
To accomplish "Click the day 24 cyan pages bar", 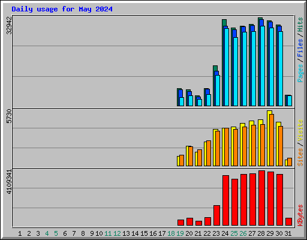I will [x=227, y=67].
